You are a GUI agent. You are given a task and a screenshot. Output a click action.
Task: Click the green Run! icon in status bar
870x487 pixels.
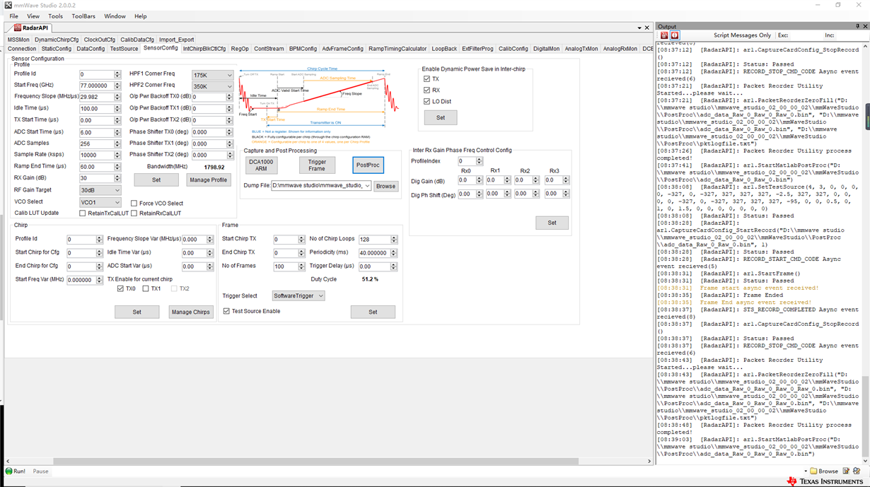point(8,471)
